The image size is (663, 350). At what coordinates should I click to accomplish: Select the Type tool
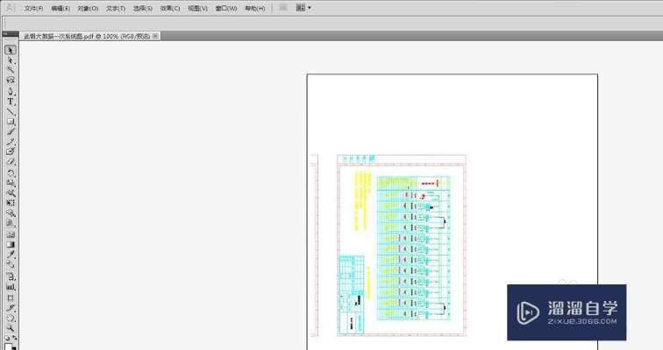[x=11, y=101]
